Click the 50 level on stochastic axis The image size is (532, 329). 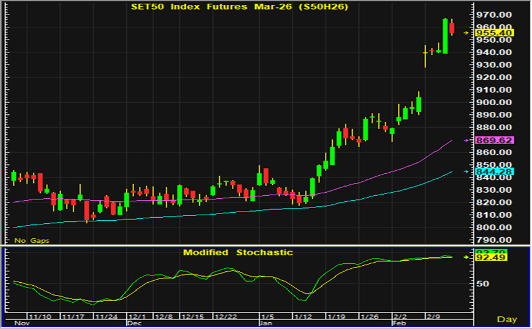click(482, 284)
